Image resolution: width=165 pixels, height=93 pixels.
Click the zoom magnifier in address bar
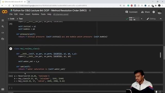click(120, 6)
